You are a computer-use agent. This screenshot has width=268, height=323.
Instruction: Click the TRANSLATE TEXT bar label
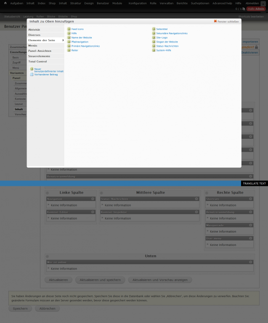(255, 183)
